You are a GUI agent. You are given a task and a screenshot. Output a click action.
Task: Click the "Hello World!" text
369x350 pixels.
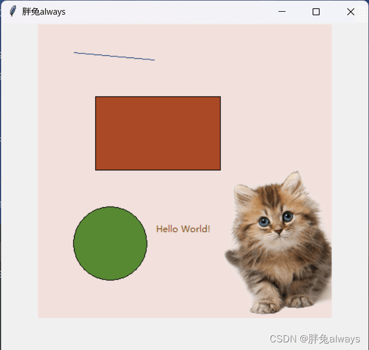coord(183,229)
